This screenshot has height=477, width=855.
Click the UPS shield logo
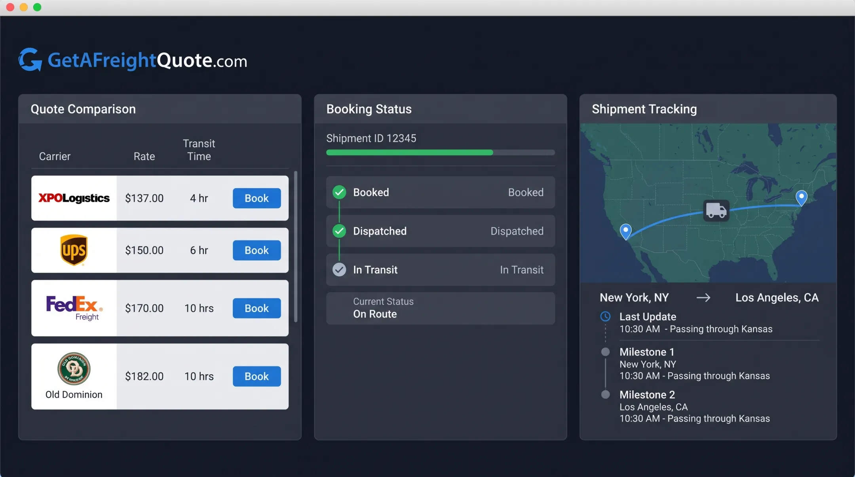coord(74,250)
